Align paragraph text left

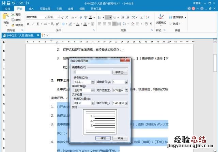tap(99, 24)
